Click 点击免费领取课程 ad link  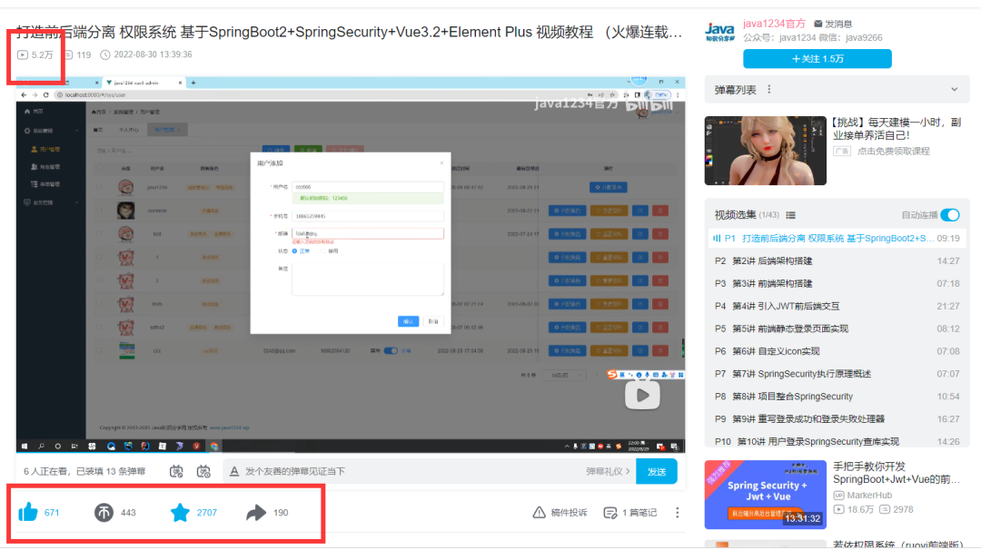pos(894,152)
